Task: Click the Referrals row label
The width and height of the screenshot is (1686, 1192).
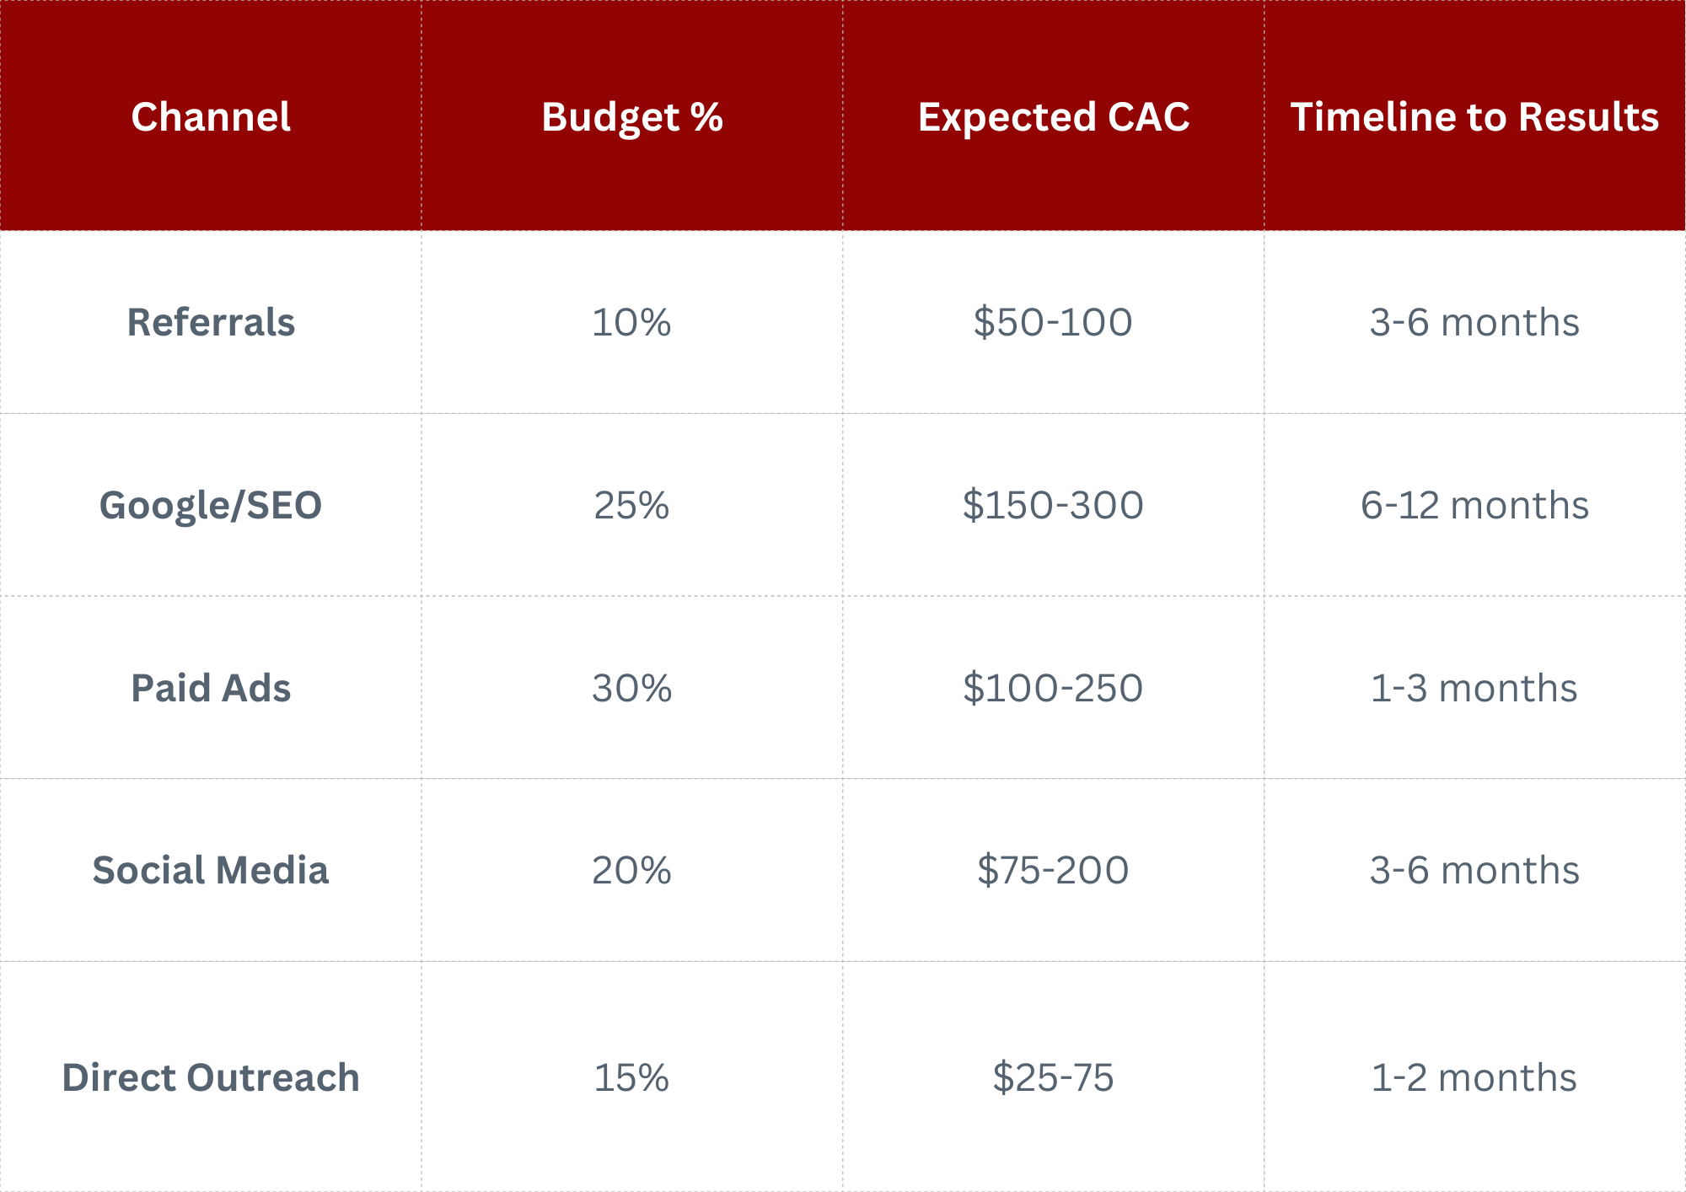Action: [x=211, y=322]
